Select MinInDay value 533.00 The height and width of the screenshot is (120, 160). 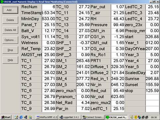tap(48, 19)
